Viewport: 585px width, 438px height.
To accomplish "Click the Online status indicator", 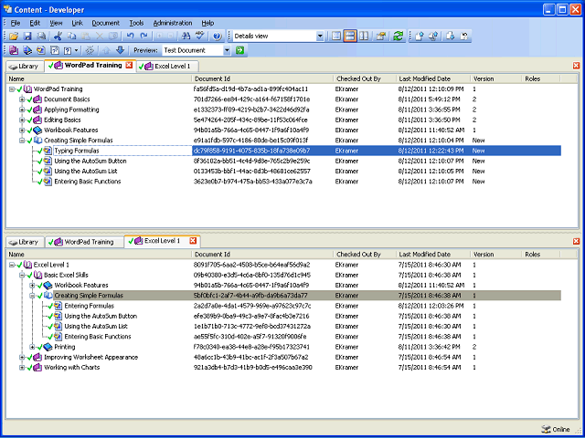I will click(556, 429).
